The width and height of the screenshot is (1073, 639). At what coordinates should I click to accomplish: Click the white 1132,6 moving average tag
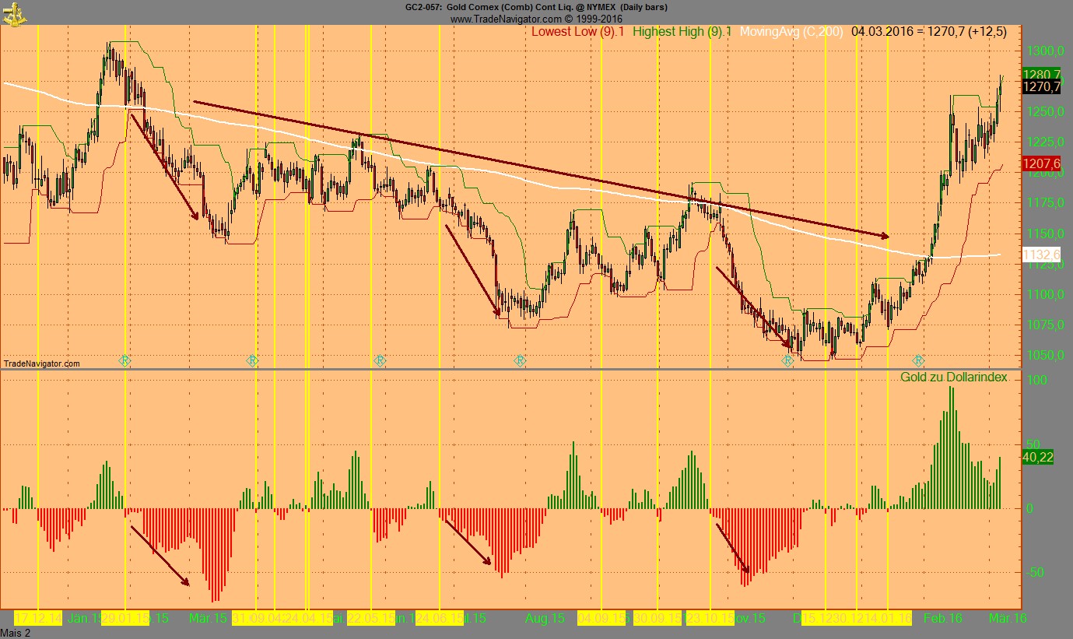[1041, 255]
